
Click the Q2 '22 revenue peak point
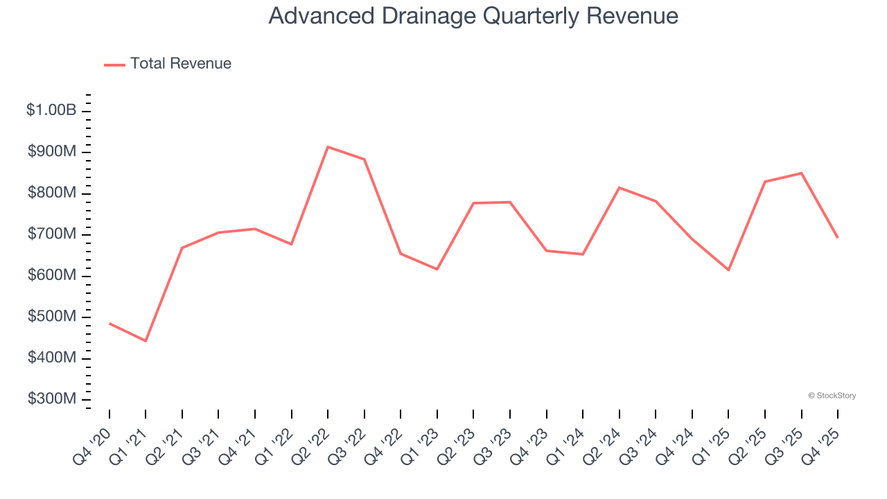pos(328,147)
